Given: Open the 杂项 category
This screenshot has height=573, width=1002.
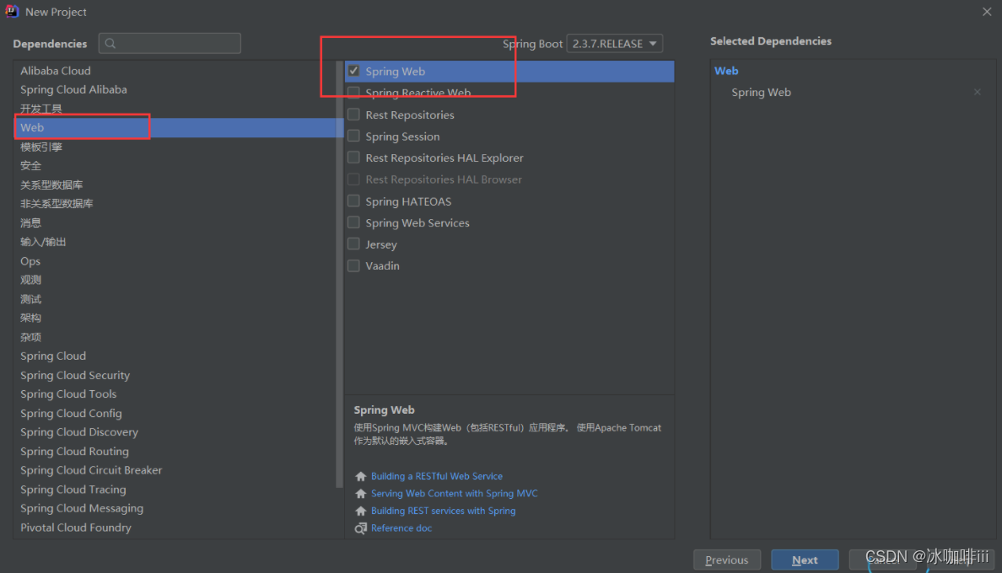Looking at the screenshot, I should point(175,337).
